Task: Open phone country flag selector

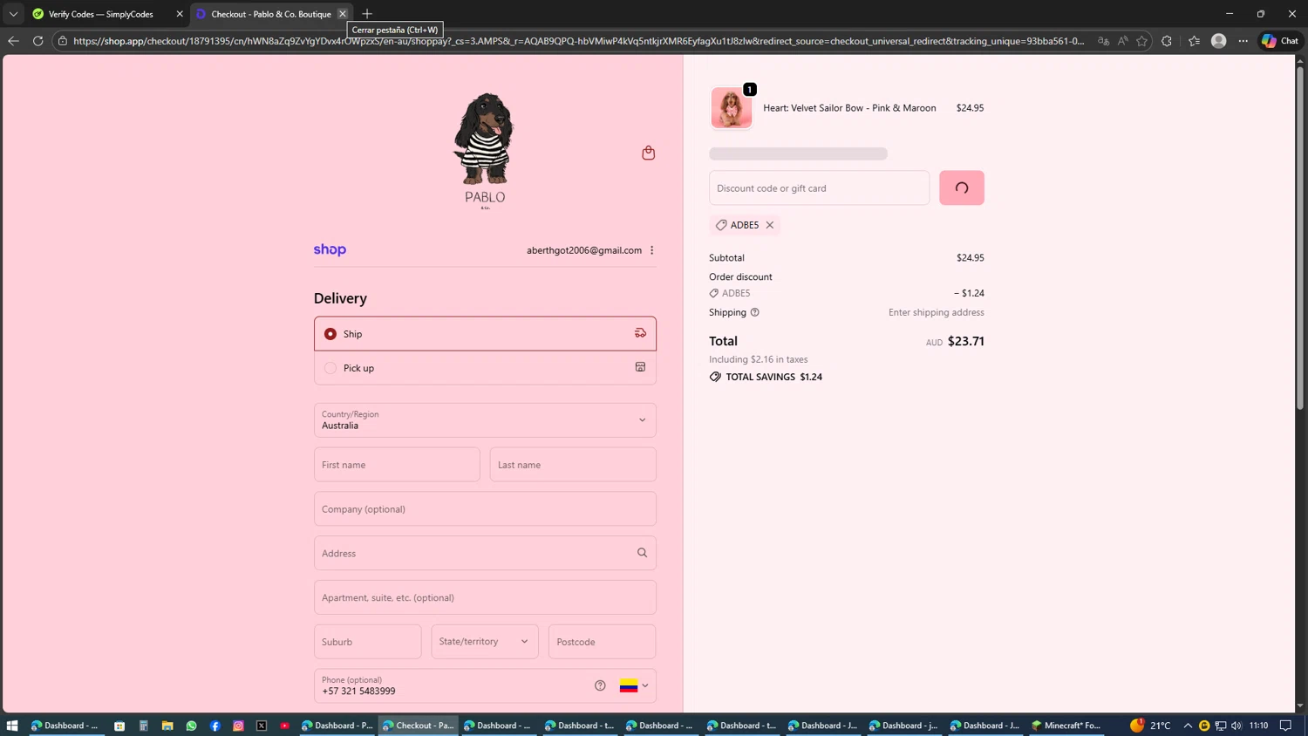Action: [634, 685]
